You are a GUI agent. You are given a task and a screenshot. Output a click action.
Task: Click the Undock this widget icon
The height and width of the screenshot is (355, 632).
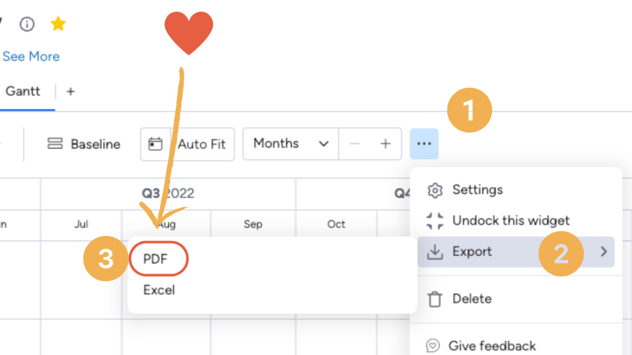(434, 221)
